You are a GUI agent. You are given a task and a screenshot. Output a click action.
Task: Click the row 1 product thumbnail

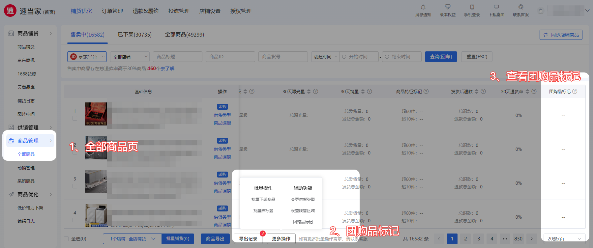click(x=96, y=114)
